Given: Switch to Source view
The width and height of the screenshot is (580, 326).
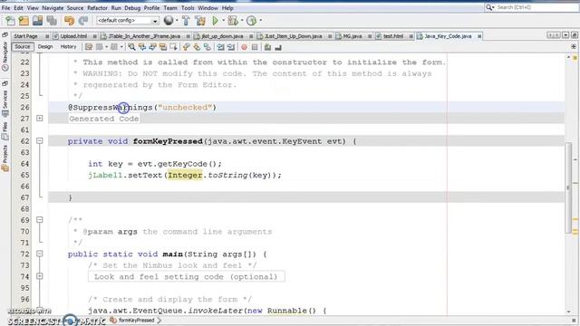Looking at the screenshot, I should tap(23, 46).
